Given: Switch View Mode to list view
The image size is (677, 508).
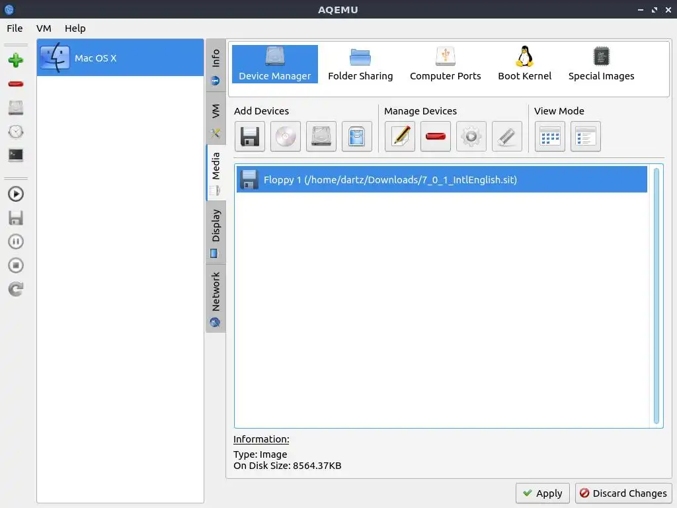Looking at the screenshot, I should (586, 136).
